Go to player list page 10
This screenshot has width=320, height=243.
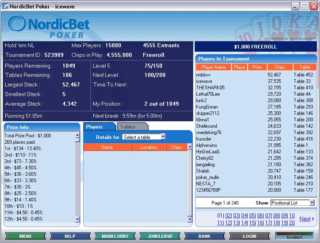[292, 215]
